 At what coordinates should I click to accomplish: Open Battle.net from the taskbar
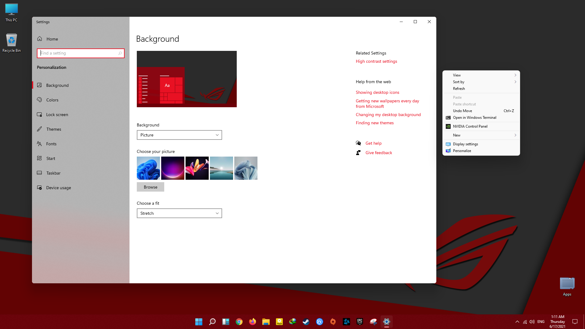click(346, 322)
